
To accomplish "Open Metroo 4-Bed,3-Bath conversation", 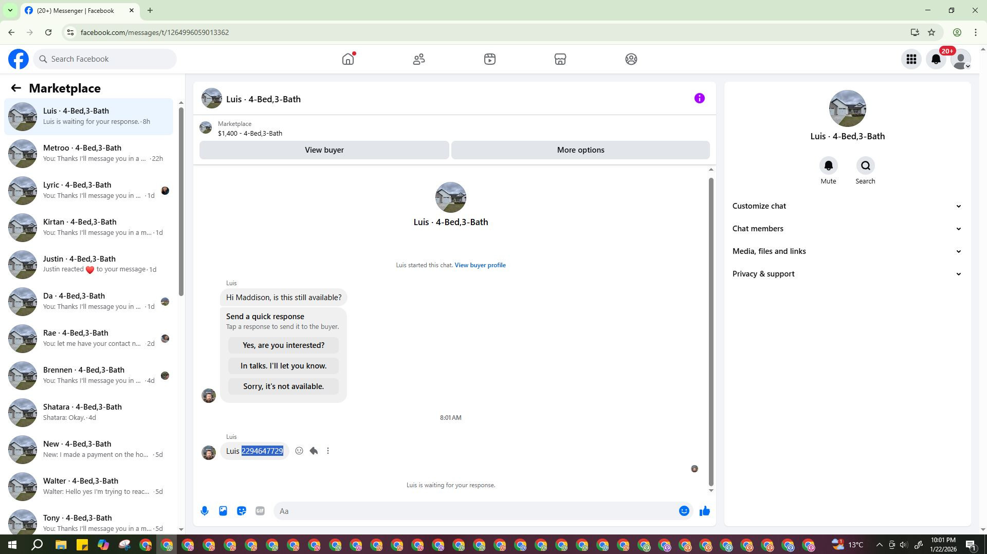I will coord(89,154).
